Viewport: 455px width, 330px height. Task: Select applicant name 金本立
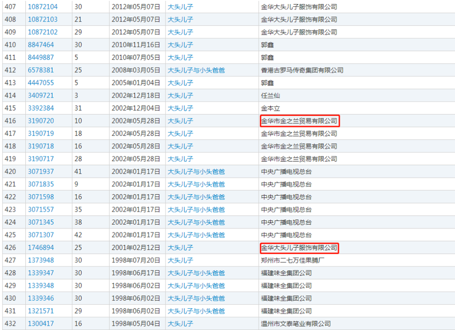[270, 108]
